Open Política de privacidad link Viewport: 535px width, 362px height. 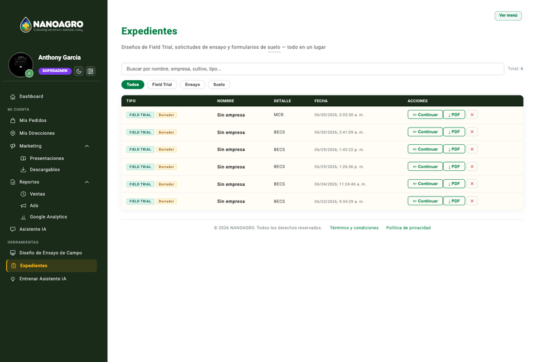point(408,228)
